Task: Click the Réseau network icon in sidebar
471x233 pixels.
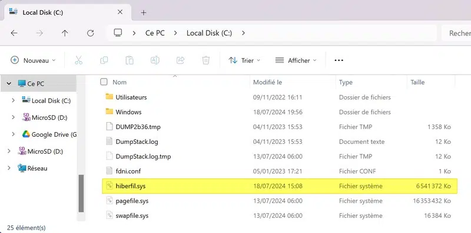Action: [22, 168]
